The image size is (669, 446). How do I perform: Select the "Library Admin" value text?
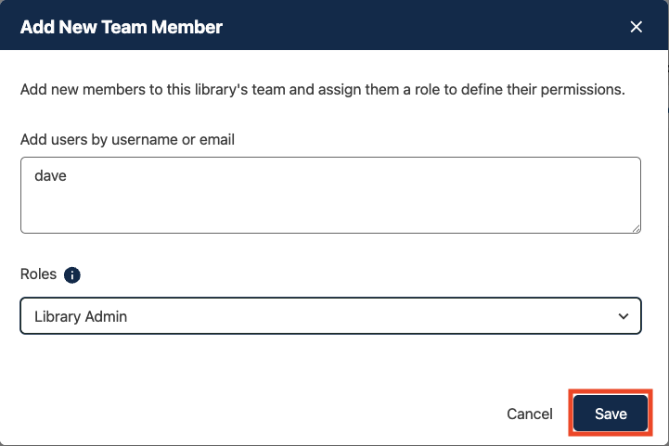[81, 316]
